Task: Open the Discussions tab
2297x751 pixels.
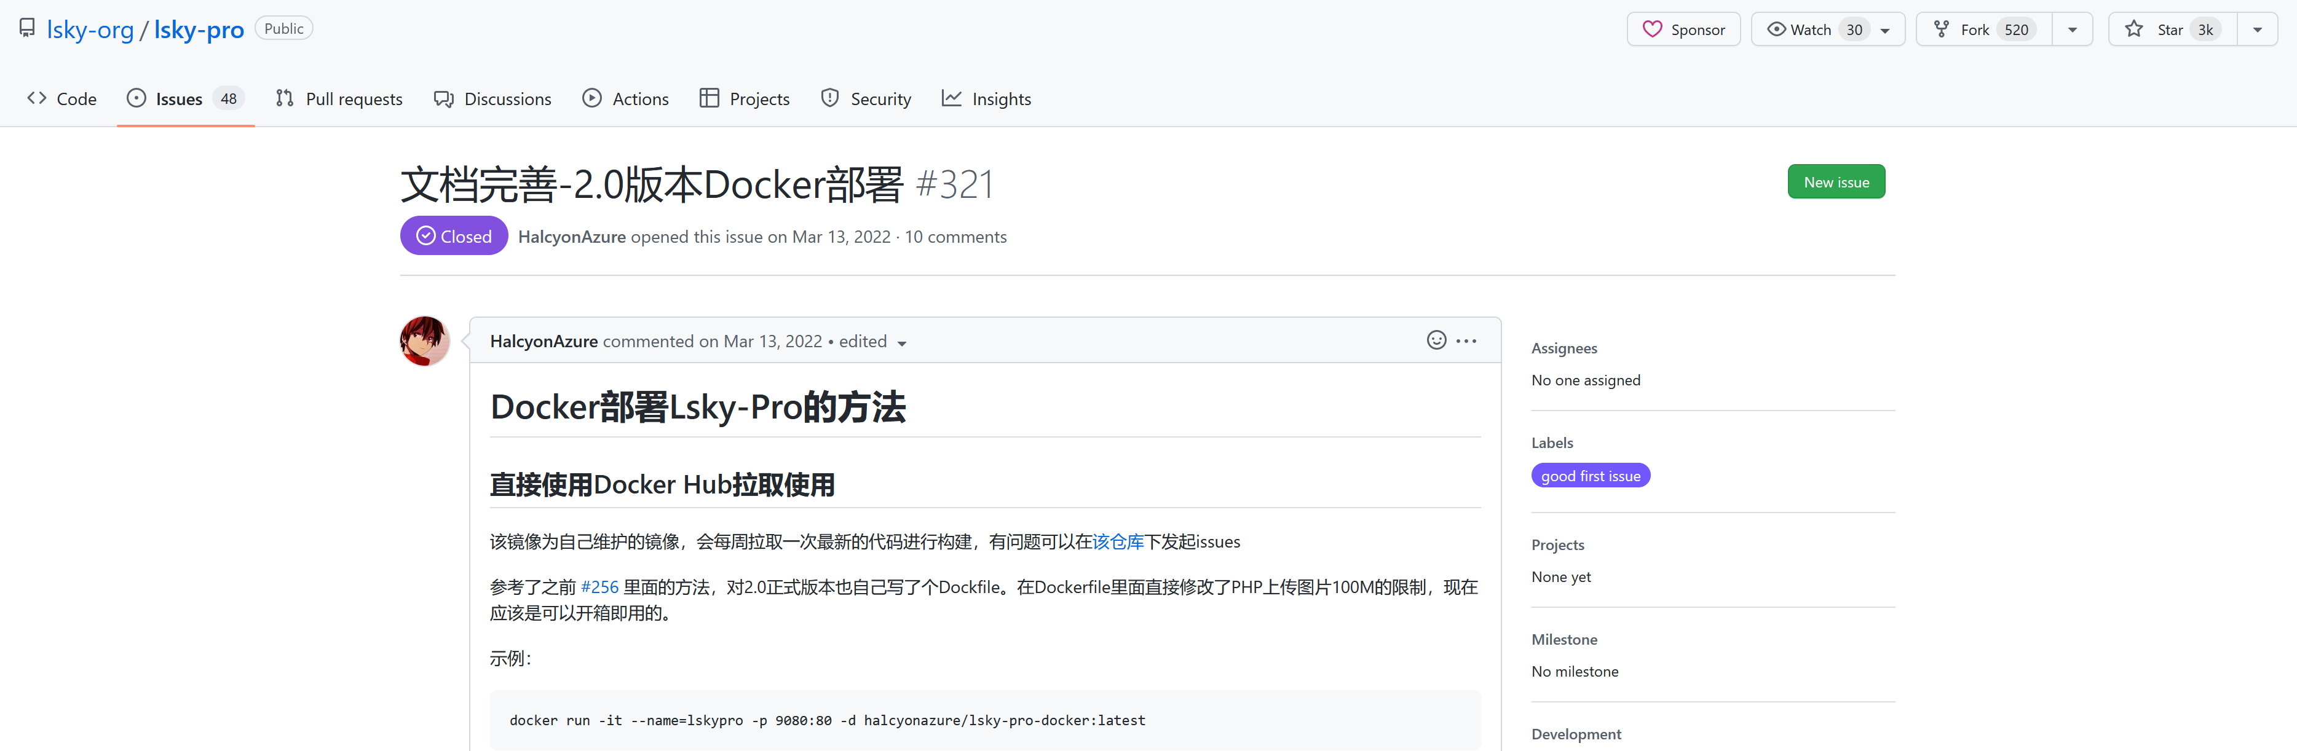Action: pyautogui.click(x=492, y=99)
